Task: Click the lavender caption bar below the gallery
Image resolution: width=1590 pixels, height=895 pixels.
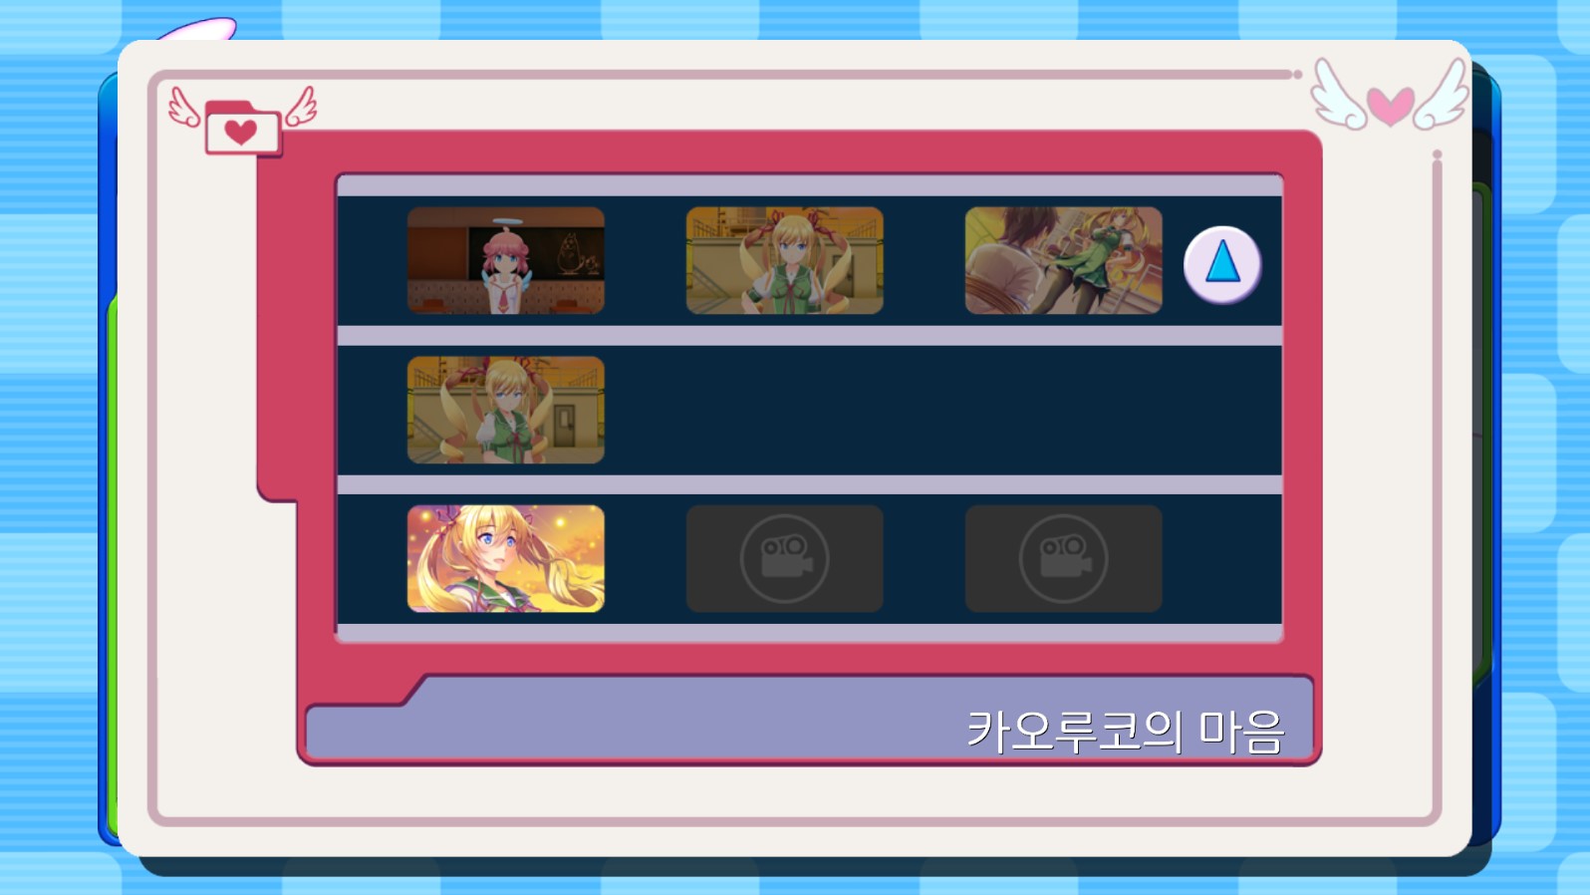Action: click(809, 720)
